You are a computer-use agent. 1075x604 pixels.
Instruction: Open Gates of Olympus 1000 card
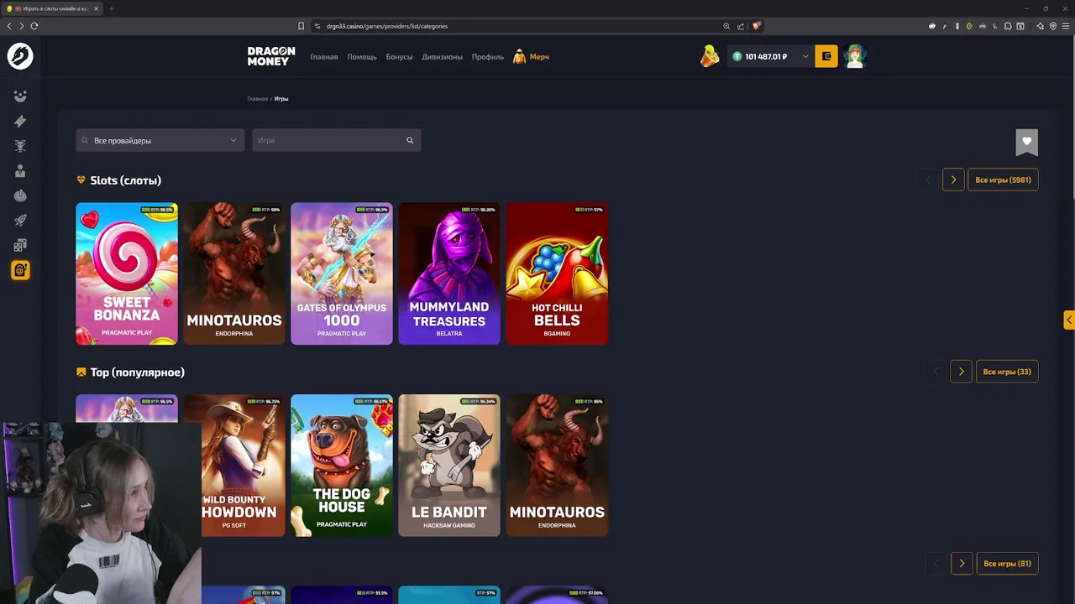pos(342,273)
